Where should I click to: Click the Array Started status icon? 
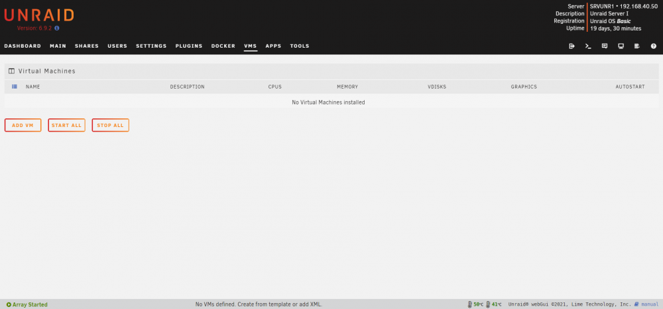click(9, 304)
